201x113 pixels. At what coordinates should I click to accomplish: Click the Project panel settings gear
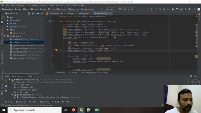(x=38, y=13)
